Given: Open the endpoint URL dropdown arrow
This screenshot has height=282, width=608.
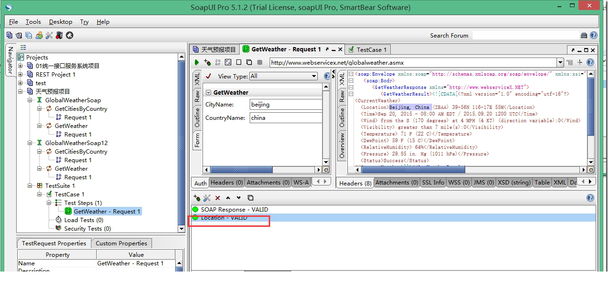Looking at the screenshot, I should [x=560, y=62].
